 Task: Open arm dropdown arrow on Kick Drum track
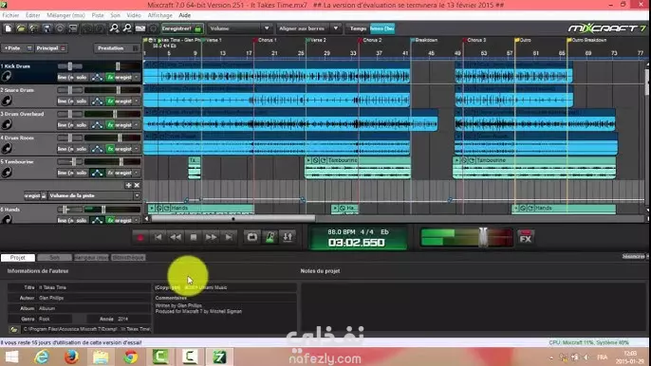point(137,77)
